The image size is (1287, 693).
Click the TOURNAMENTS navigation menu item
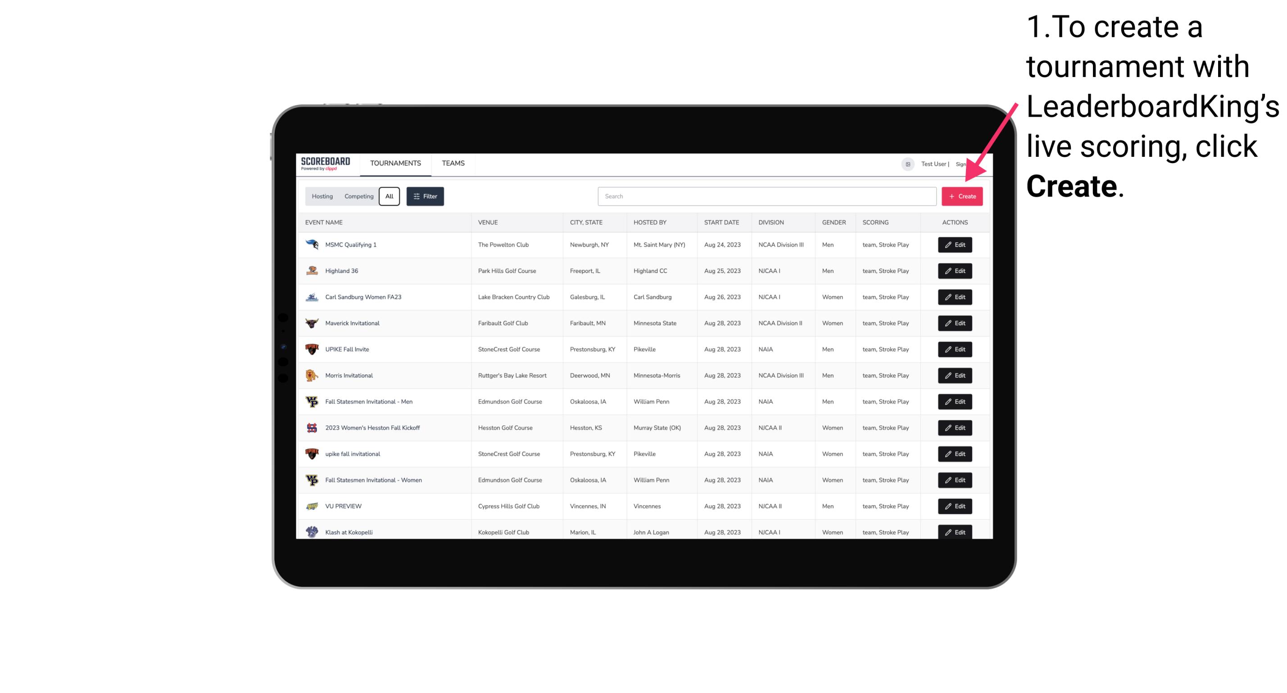pos(395,163)
